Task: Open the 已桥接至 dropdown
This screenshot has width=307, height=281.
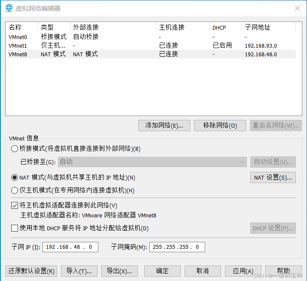Action: coord(152,162)
